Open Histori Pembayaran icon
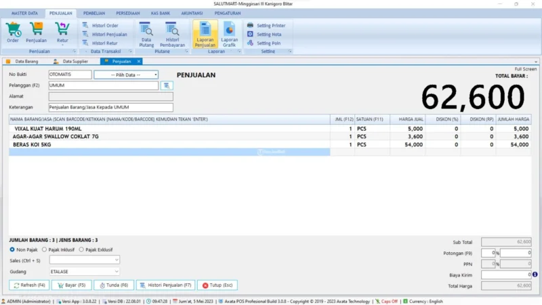 tap(172, 30)
